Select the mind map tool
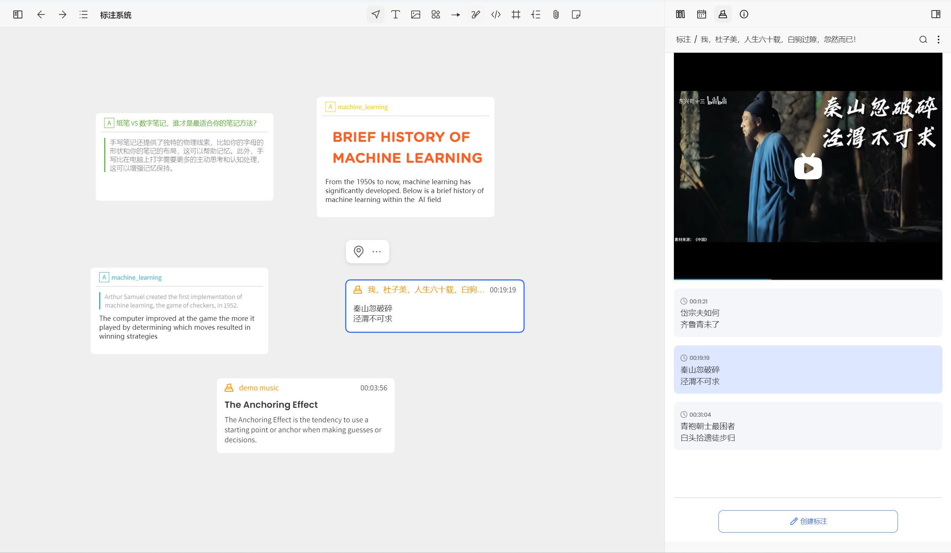The height and width of the screenshot is (553, 951). [x=536, y=15]
